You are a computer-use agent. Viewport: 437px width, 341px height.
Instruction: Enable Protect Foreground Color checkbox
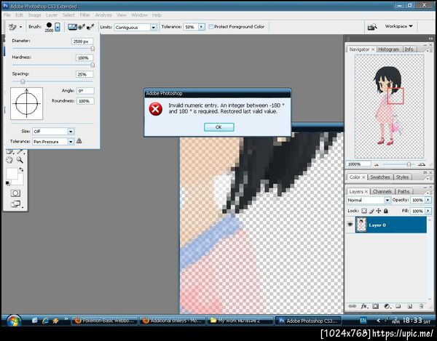[x=211, y=27]
